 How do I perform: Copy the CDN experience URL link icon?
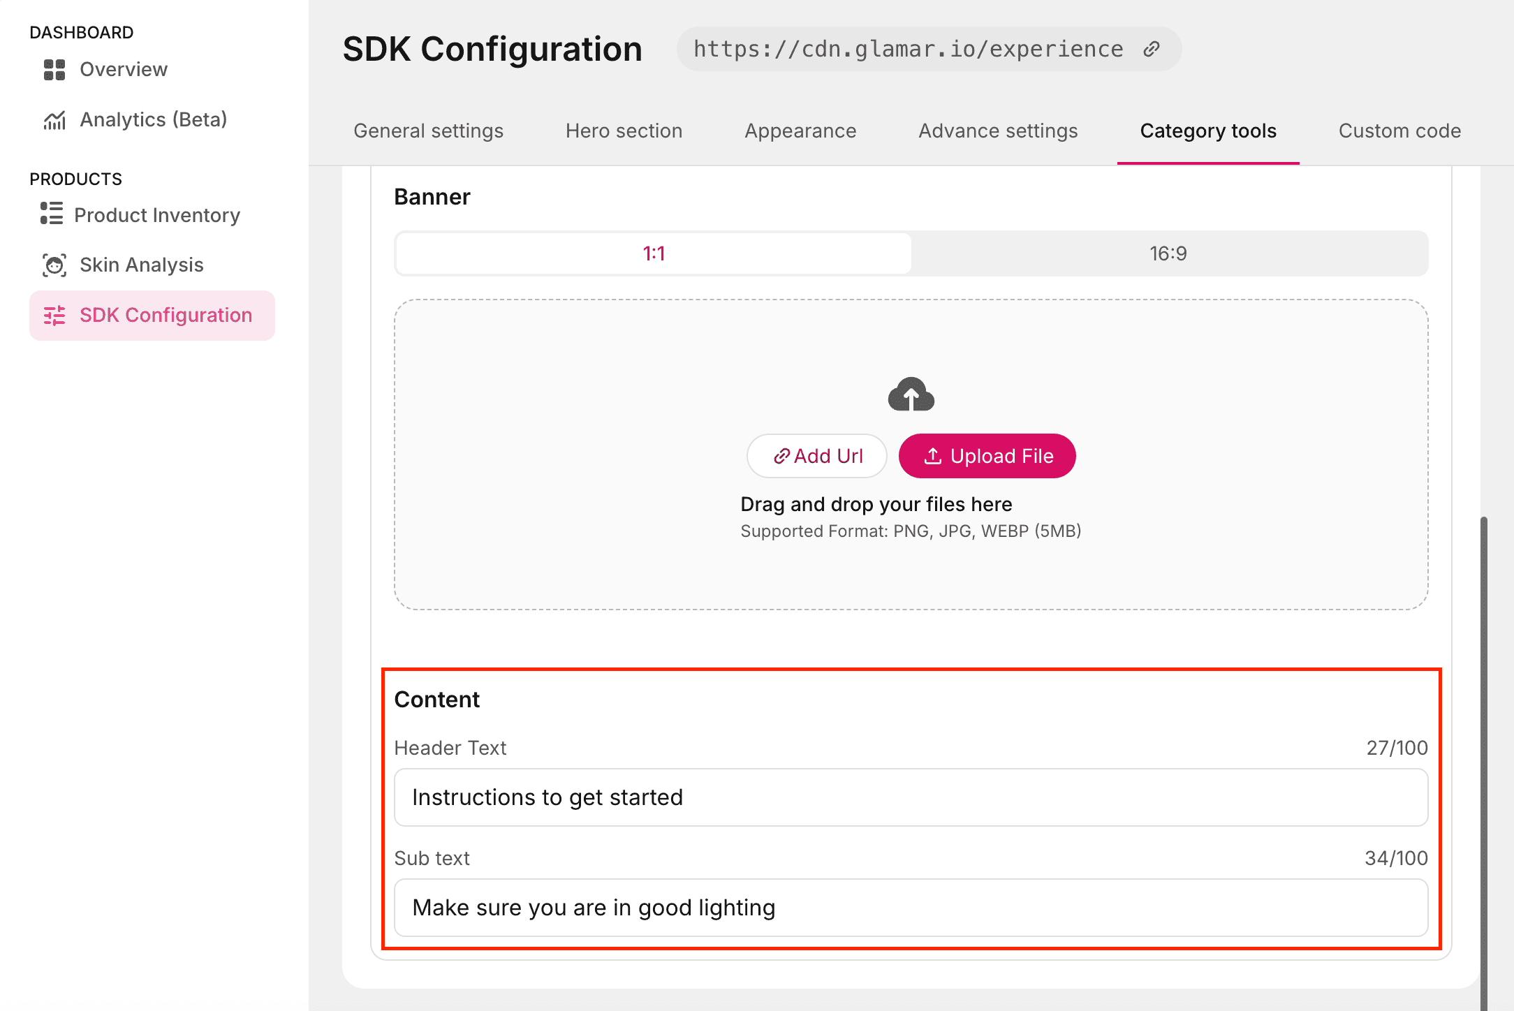click(1152, 49)
